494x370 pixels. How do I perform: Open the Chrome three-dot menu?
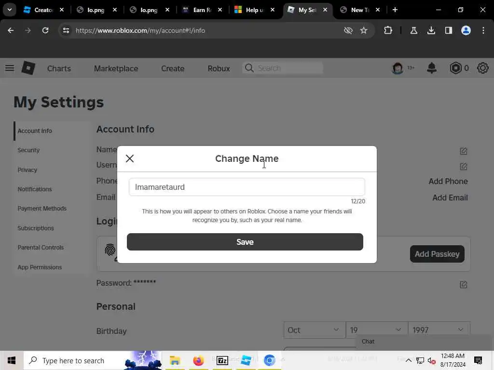pyautogui.click(x=483, y=30)
